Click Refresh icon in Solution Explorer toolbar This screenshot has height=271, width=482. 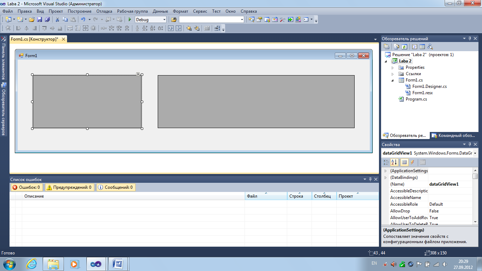[404, 47]
